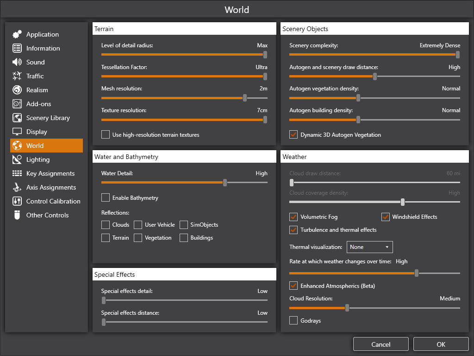Viewport: 474px width, 356px height.
Task: Enable high-resolution terrain textures checkbox
Action: (106, 135)
